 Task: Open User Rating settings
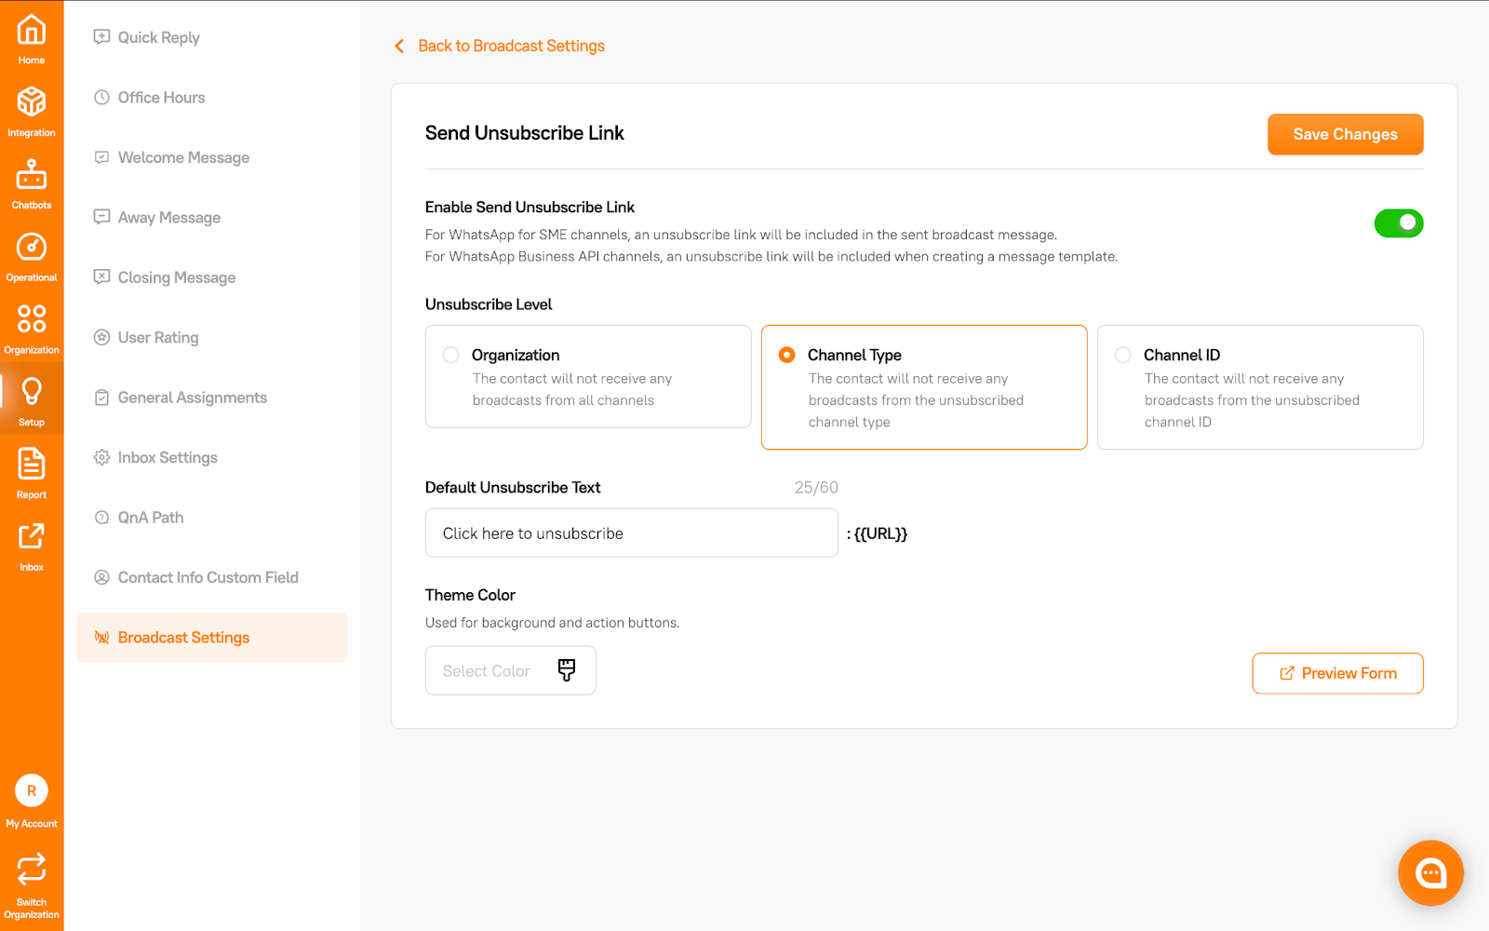[212, 337]
